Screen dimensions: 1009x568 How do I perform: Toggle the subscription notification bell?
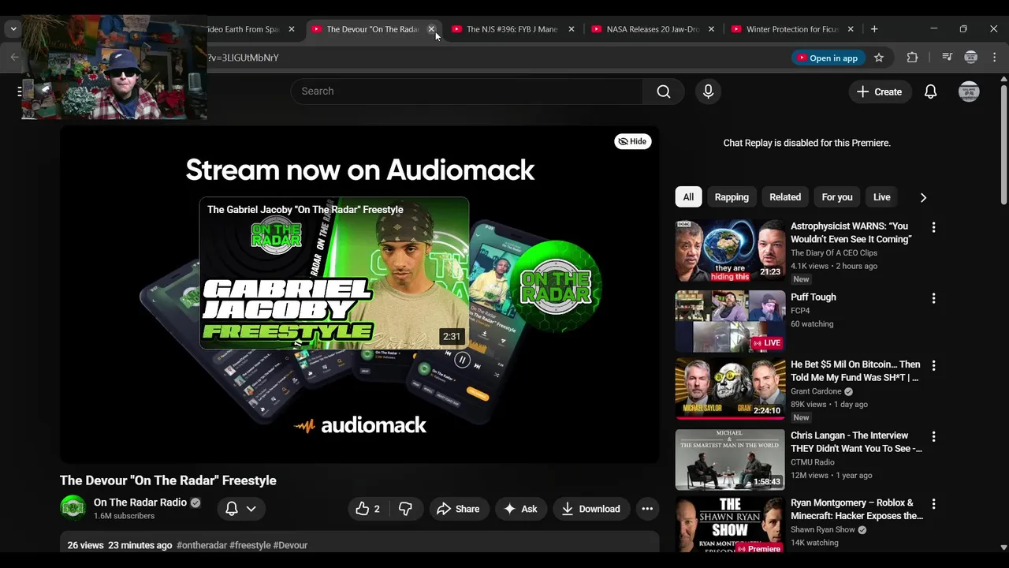click(232, 509)
